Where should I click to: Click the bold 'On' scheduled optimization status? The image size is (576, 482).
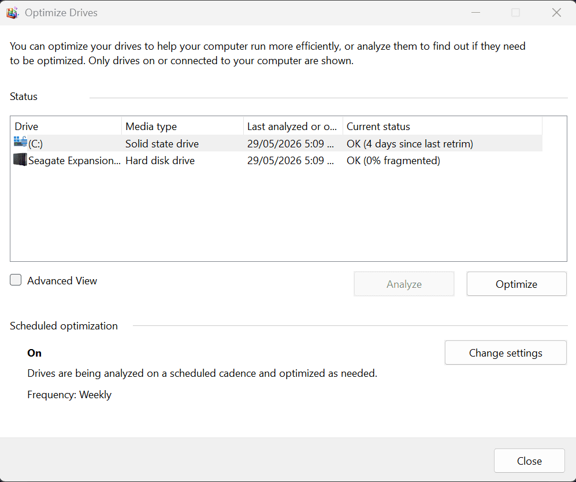(x=34, y=353)
